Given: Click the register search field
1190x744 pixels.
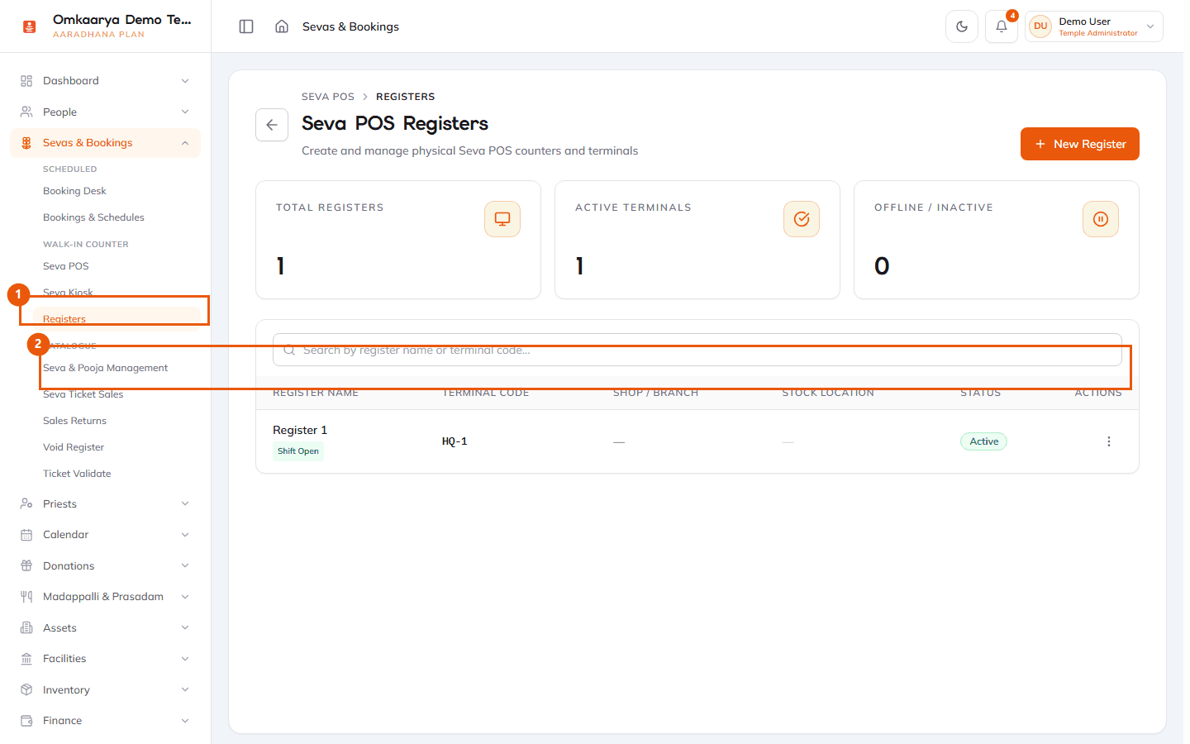Looking at the screenshot, I should (x=697, y=350).
